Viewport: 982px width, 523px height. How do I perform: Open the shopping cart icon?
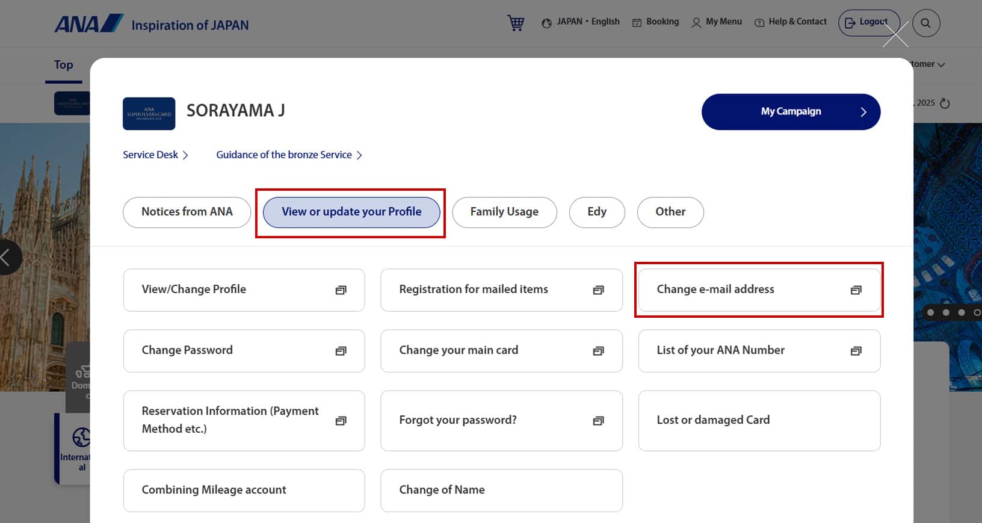(516, 23)
